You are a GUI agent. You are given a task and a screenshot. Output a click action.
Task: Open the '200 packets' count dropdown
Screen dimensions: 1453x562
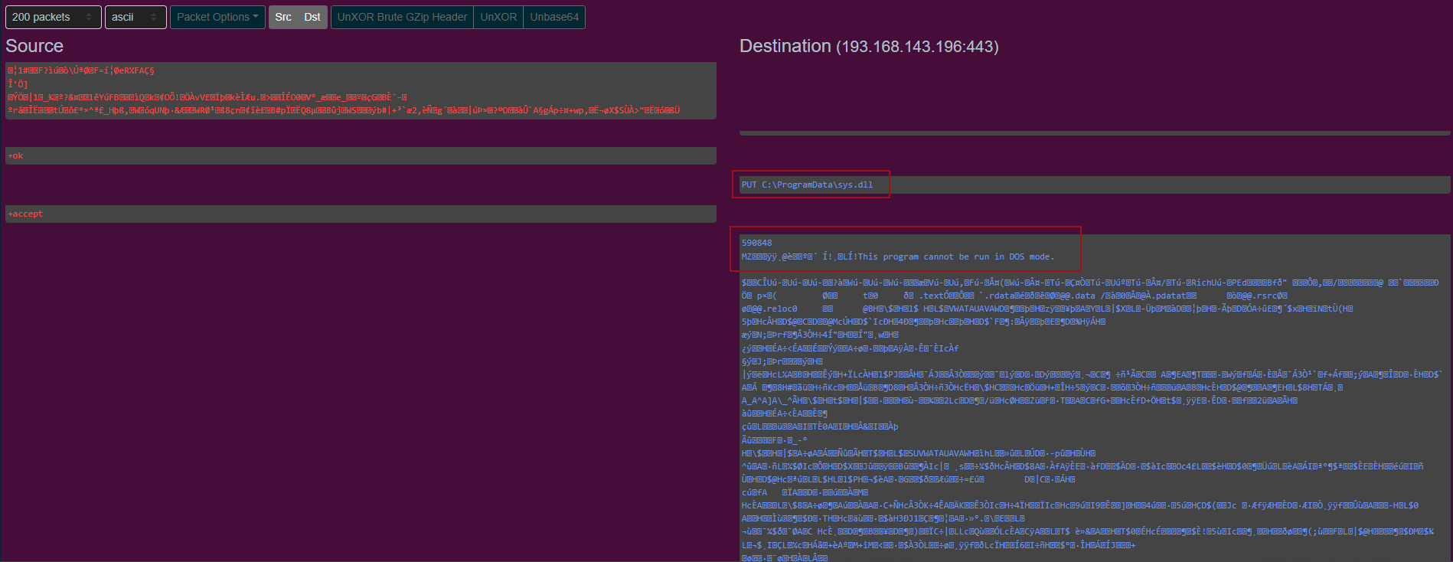click(x=53, y=17)
